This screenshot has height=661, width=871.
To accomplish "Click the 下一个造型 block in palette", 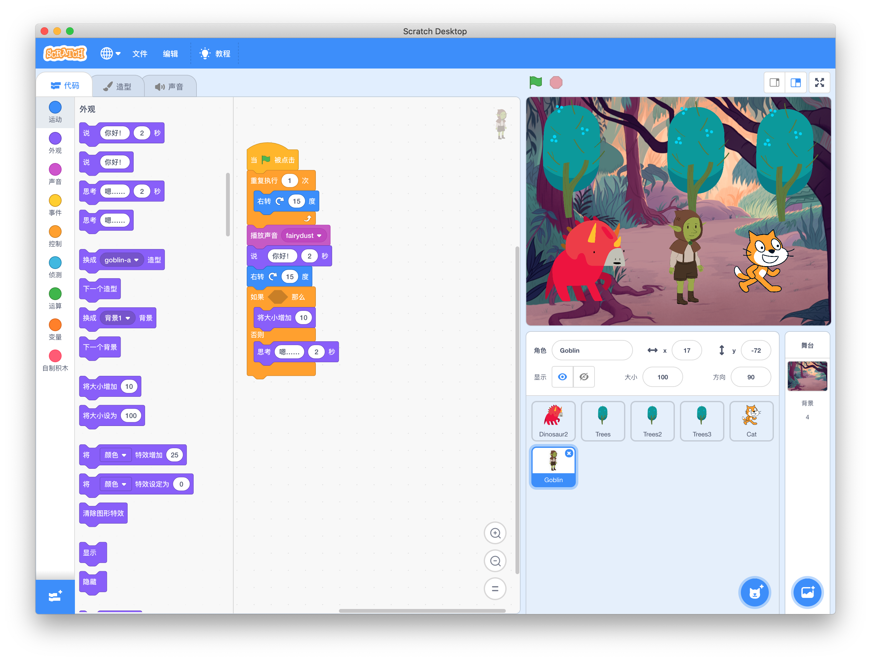I will coord(100,289).
